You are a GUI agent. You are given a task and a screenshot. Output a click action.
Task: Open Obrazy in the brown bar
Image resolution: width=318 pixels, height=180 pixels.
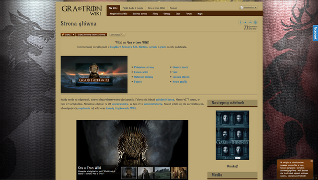[167, 14]
